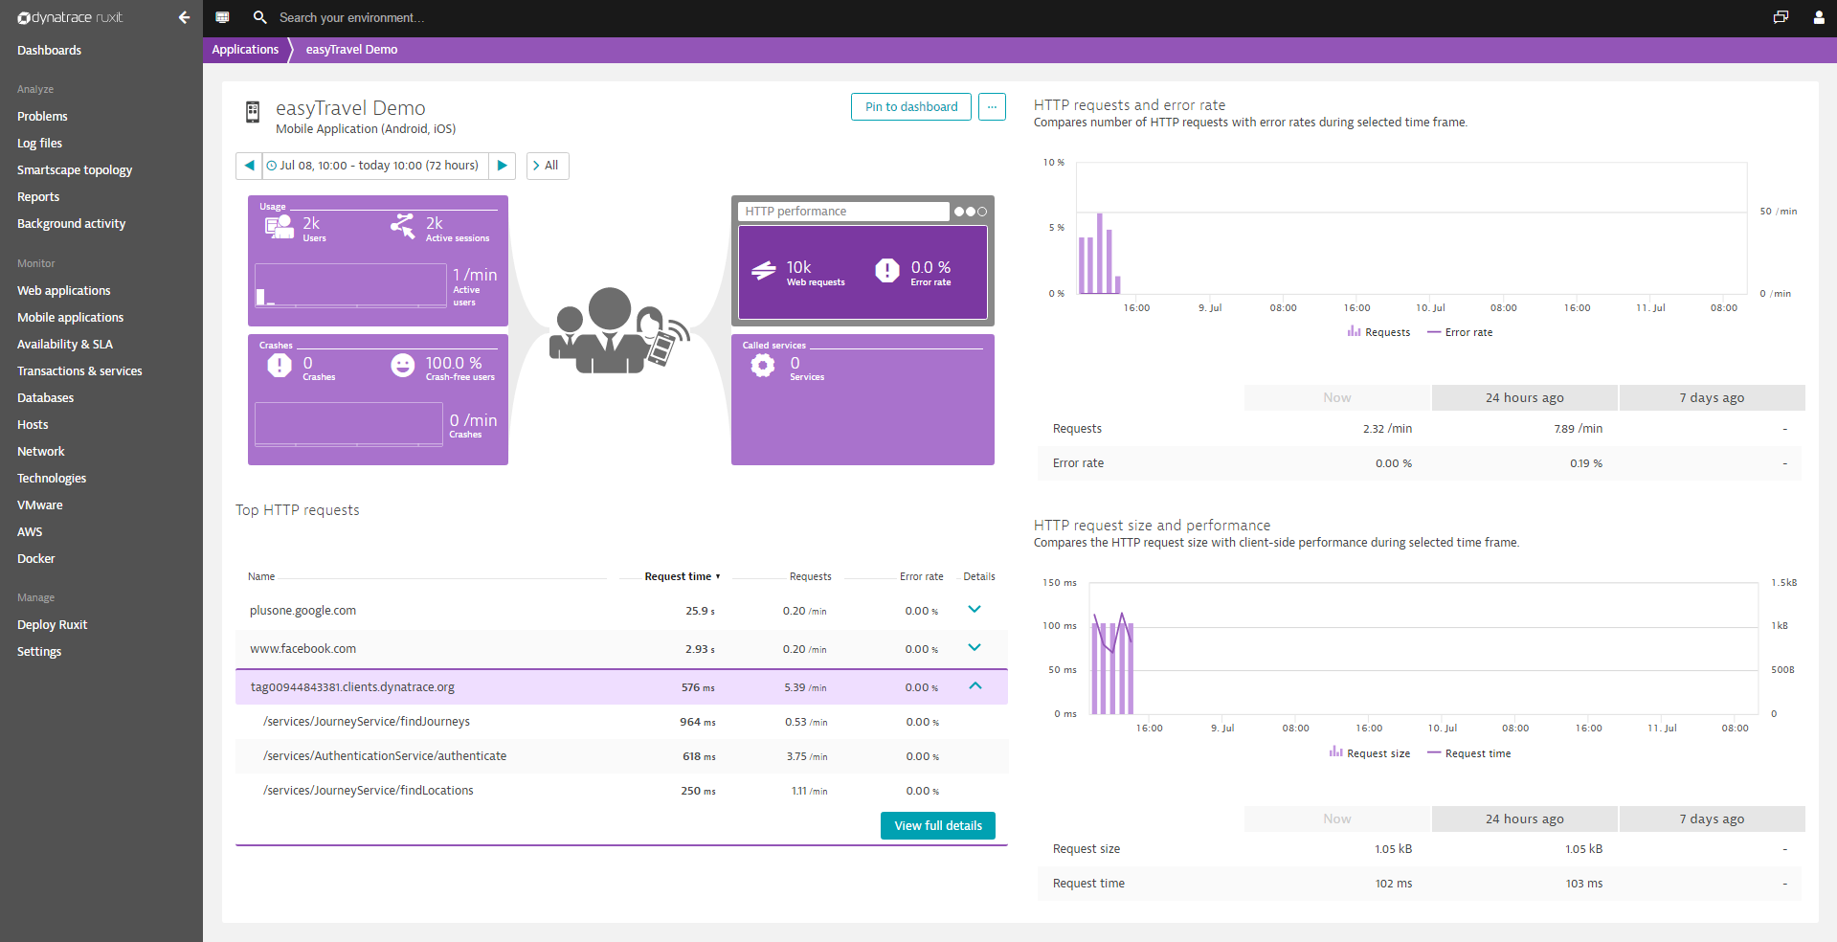Click easyTravel Demo breadcrumb

[x=351, y=50]
